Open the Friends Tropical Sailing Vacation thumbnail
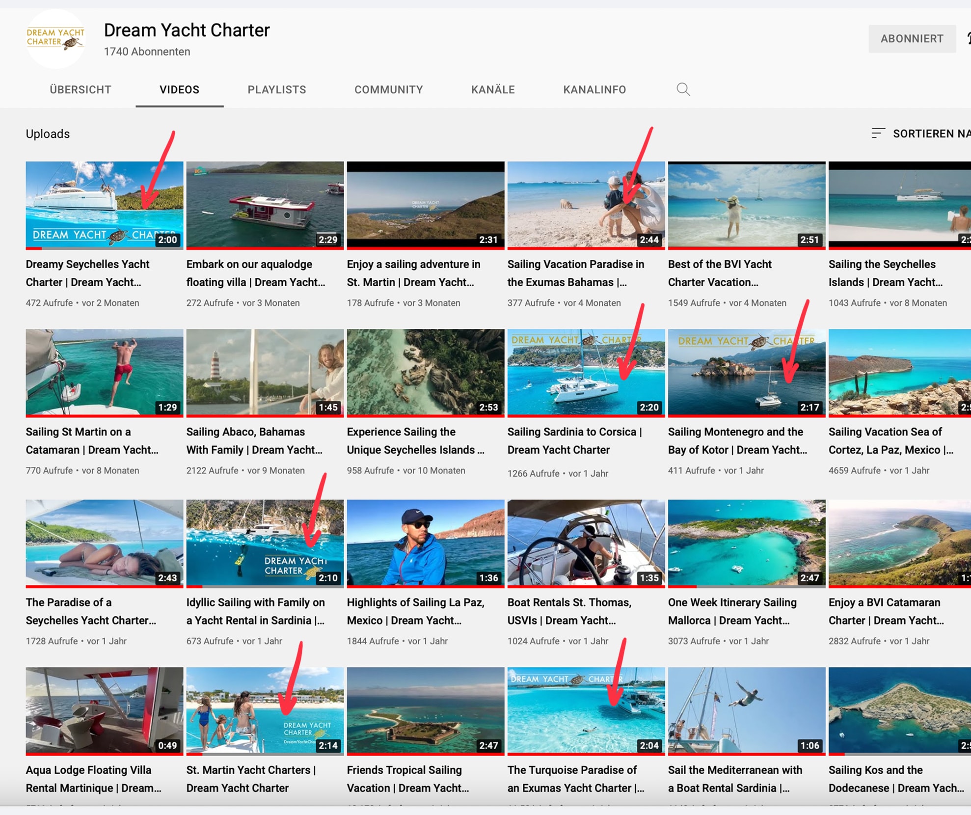The height and width of the screenshot is (815, 971). [426, 711]
